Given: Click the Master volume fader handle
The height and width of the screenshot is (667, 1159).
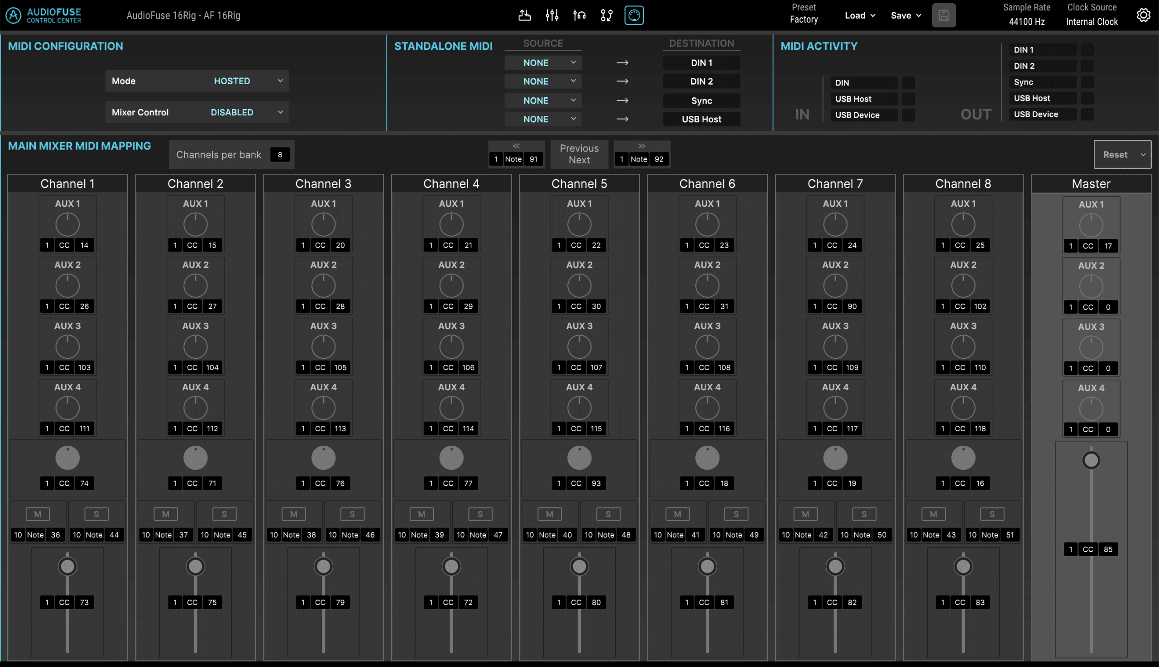Looking at the screenshot, I should click(x=1091, y=460).
